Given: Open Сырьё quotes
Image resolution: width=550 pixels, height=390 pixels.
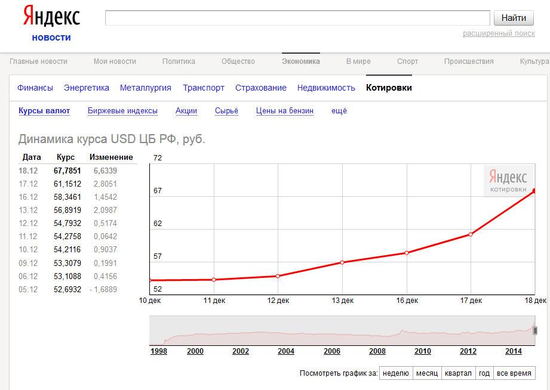Looking at the screenshot, I should pyautogui.click(x=226, y=111).
